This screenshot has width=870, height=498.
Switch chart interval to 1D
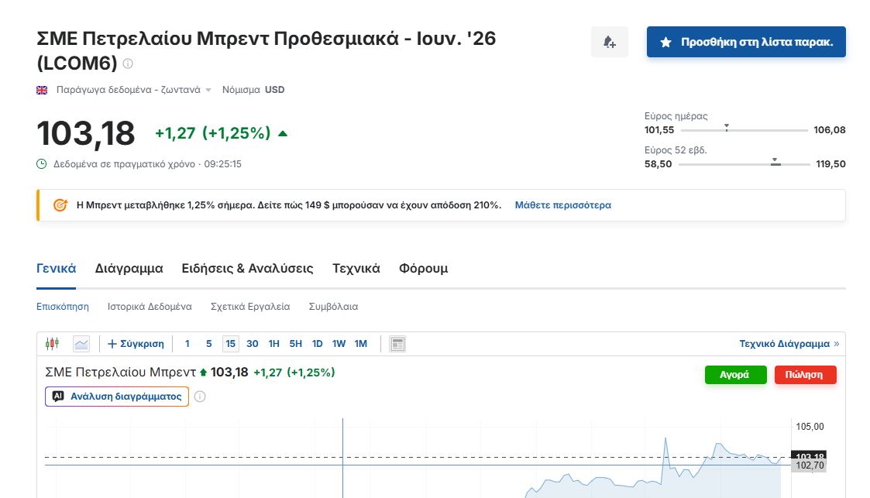[317, 344]
